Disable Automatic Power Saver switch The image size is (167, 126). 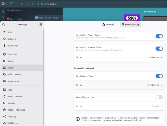159,36
